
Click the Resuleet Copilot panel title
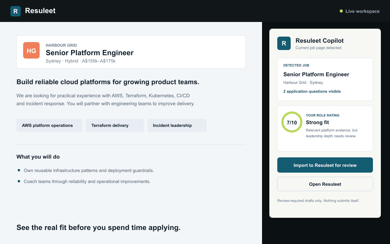pyautogui.click(x=320, y=41)
